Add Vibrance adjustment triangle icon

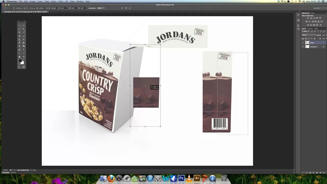pos(320,18)
